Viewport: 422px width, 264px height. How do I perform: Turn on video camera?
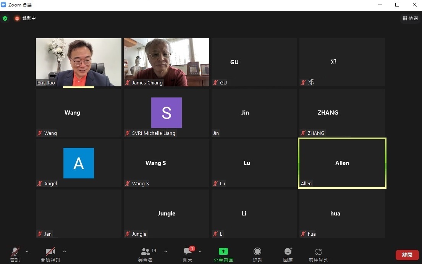coord(50,252)
